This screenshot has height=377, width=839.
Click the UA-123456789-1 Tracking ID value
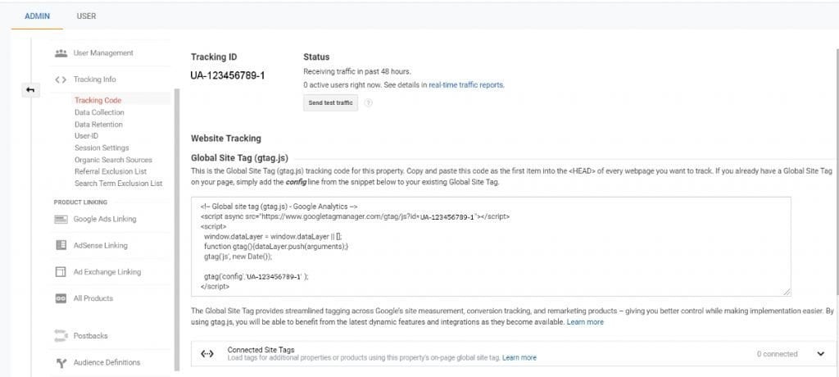point(228,75)
